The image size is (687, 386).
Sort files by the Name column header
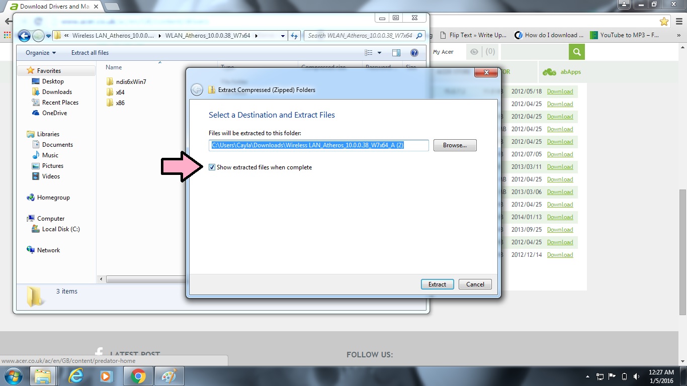click(114, 67)
